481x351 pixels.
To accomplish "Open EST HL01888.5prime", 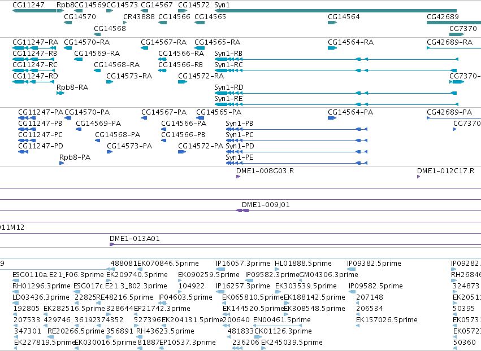I will (x=303, y=264).
